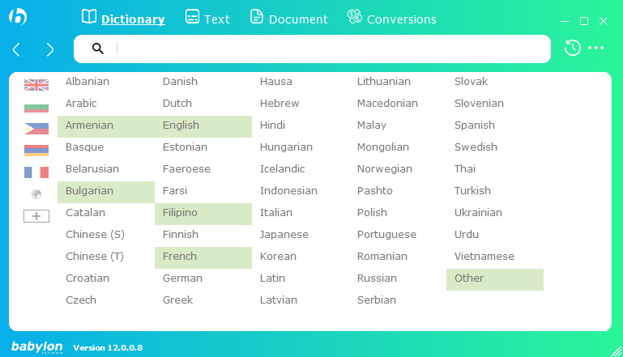Choose the Dutch entry

pyautogui.click(x=177, y=104)
